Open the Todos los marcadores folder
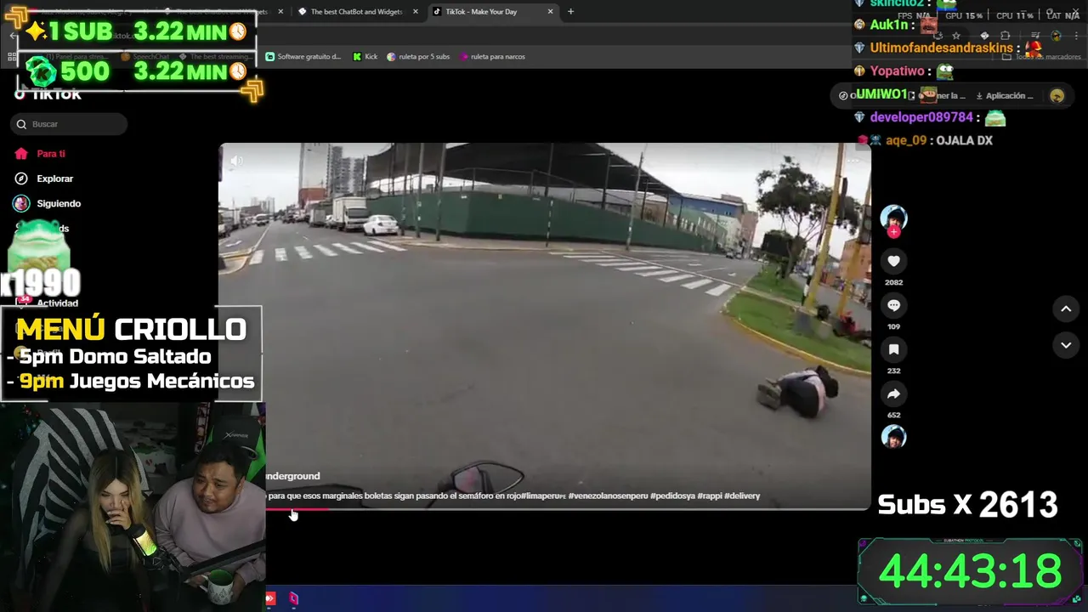1088x612 pixels. [1040, 57]
